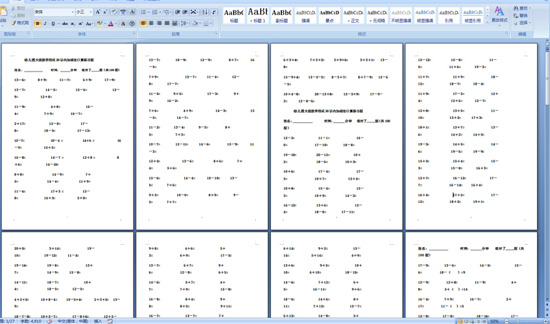Screen dimensions: 550x324
Task: Apply the 要点 (Strong) style
Action: 329,15
